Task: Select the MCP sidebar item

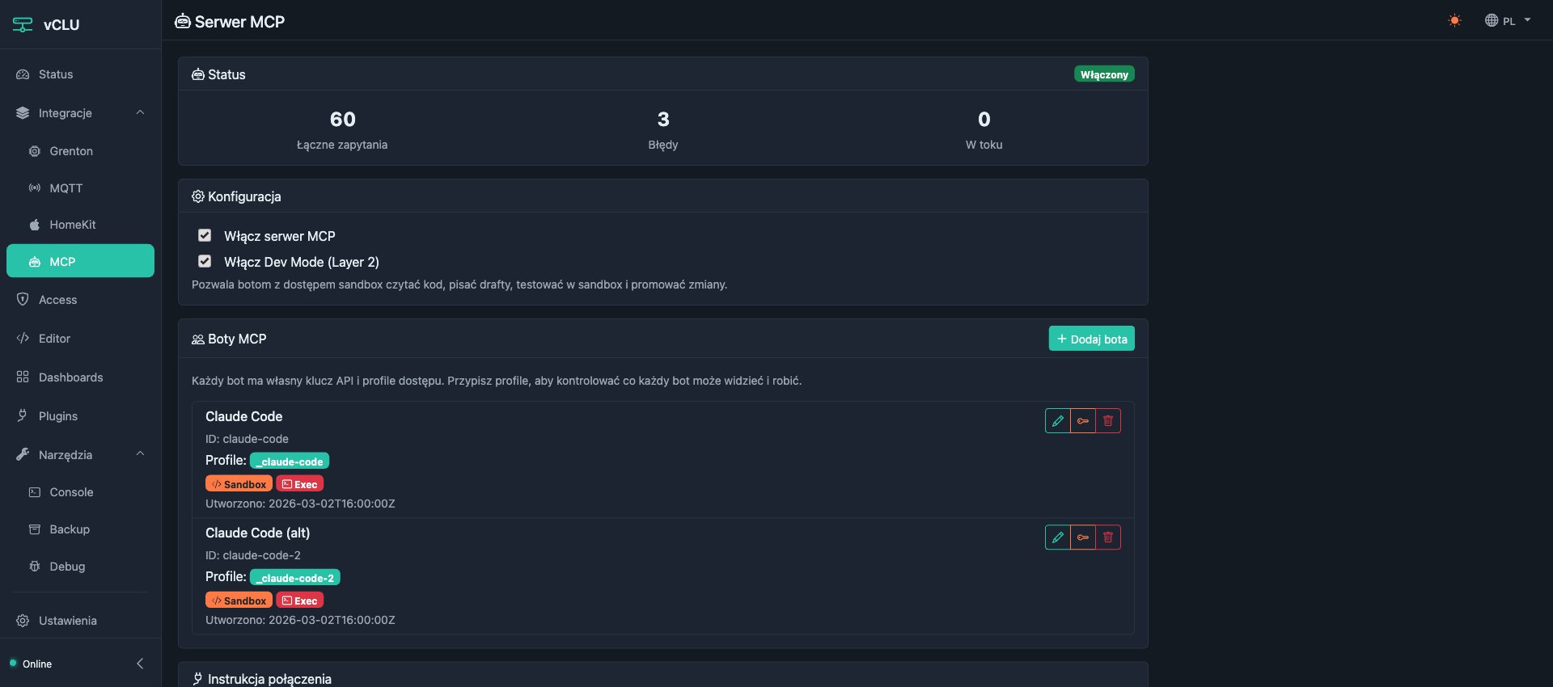Action: [80, 261]
